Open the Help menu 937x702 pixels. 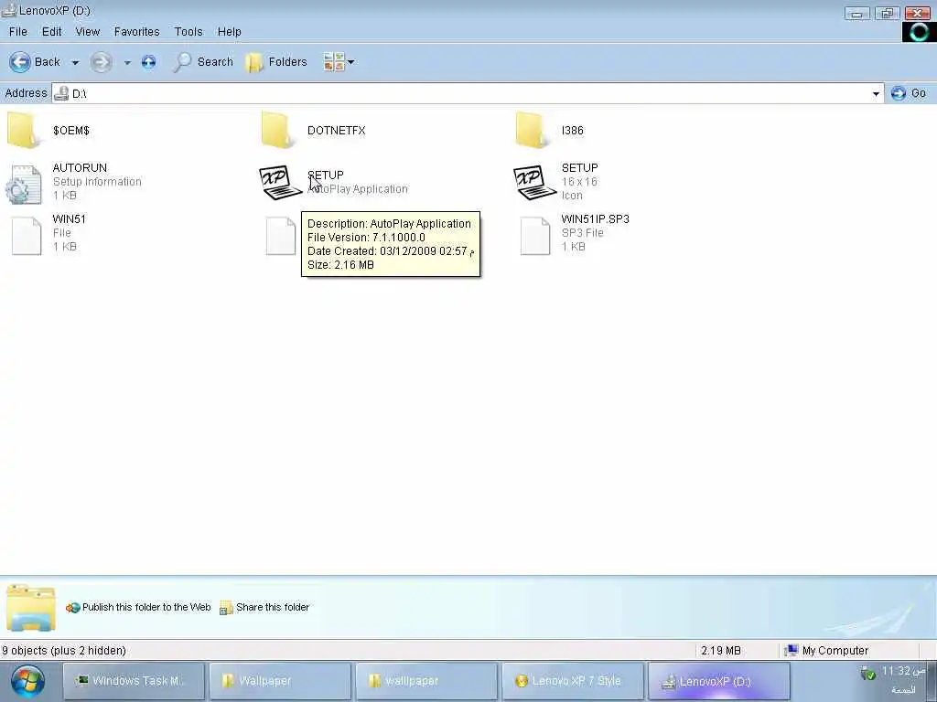pyautogui.click(x=229, y=32)
